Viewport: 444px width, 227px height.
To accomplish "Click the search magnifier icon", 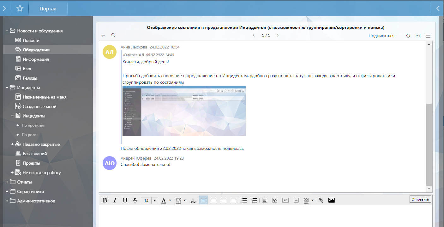I will tap(113, 36).
